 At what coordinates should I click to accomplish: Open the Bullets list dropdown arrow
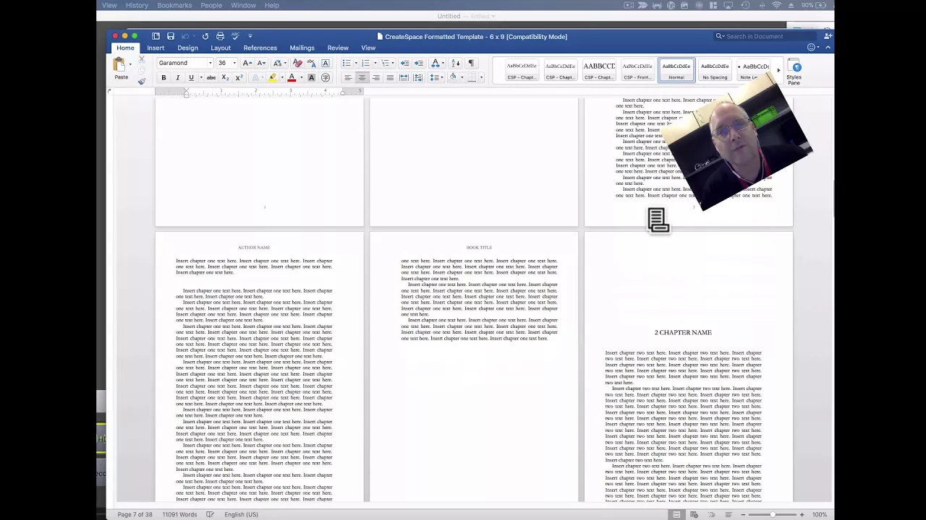point(356,63)
